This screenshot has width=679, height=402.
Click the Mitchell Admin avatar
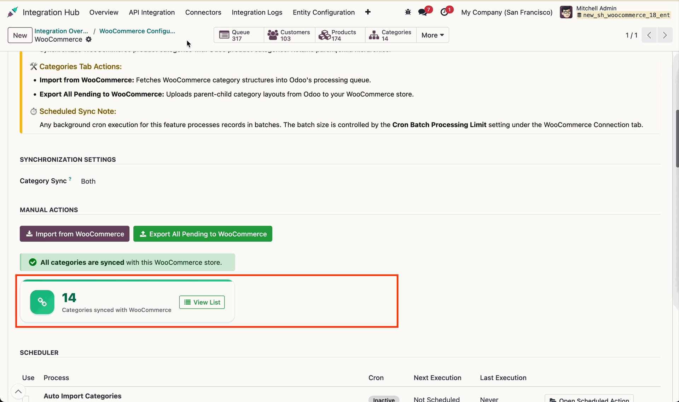click(566, 12)
